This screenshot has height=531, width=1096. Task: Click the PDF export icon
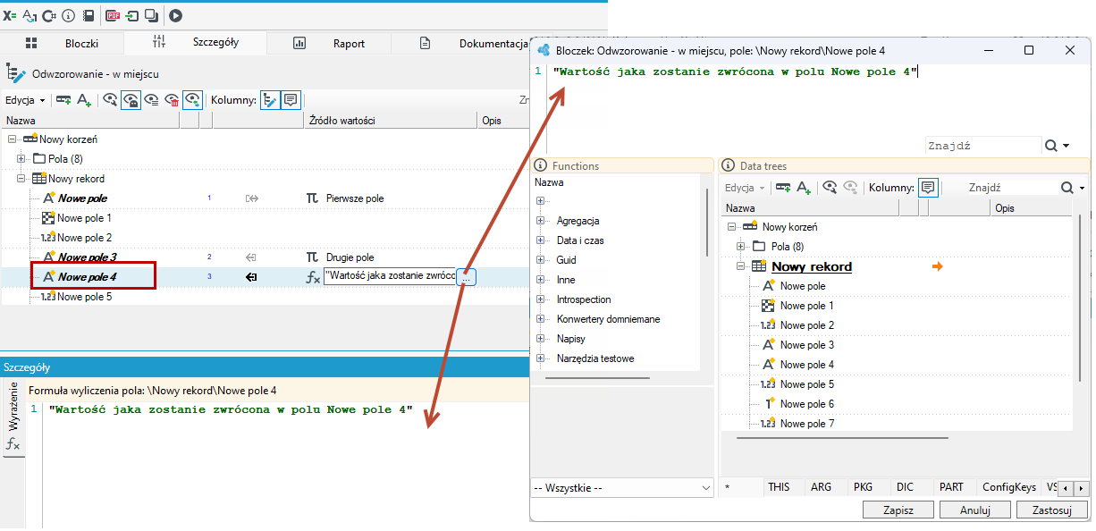(113, 15)
